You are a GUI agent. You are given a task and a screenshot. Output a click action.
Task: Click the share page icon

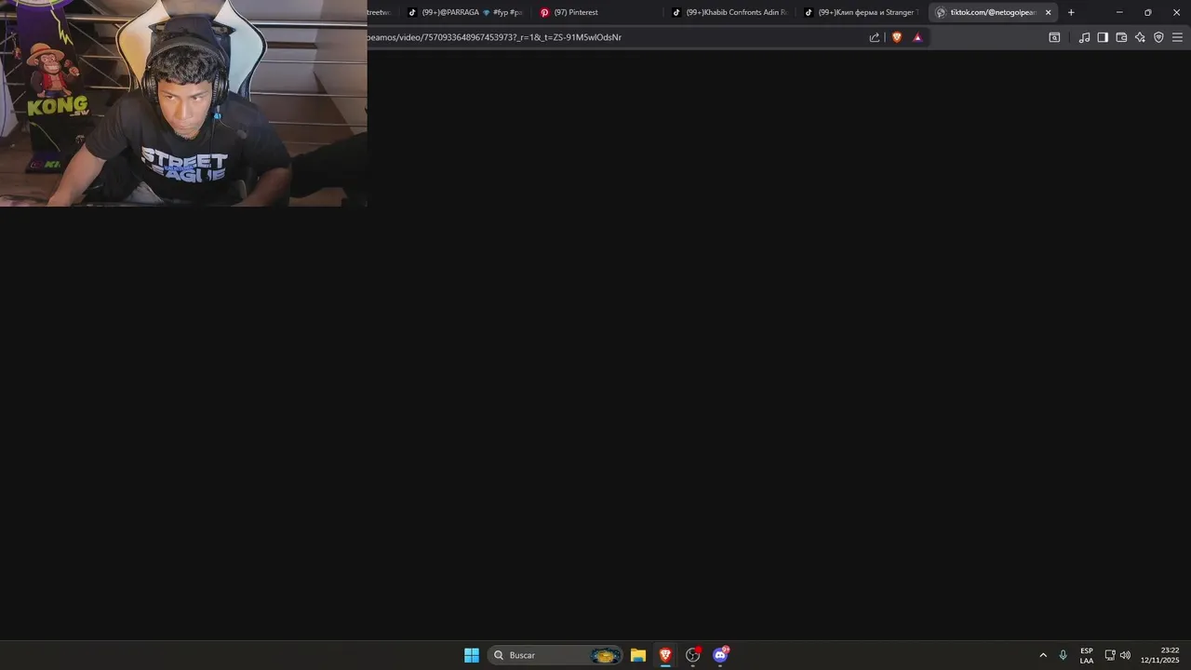(x=875, y=37)
